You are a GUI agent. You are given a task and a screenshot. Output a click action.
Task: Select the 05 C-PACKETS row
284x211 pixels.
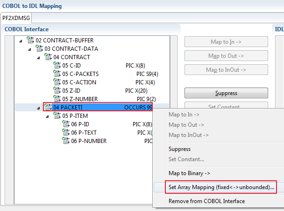pyautogui.click(x=92, y=74)
